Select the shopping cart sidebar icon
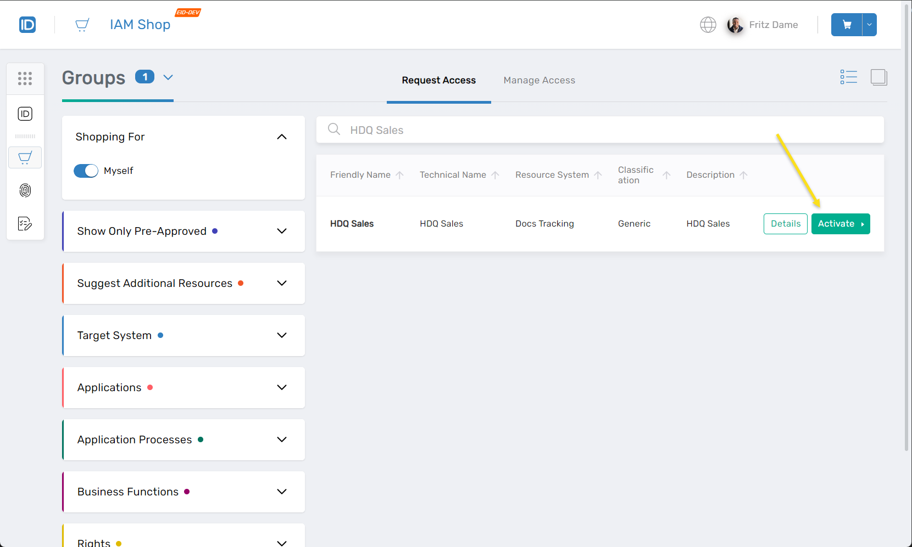 click(x=25, y=158)
